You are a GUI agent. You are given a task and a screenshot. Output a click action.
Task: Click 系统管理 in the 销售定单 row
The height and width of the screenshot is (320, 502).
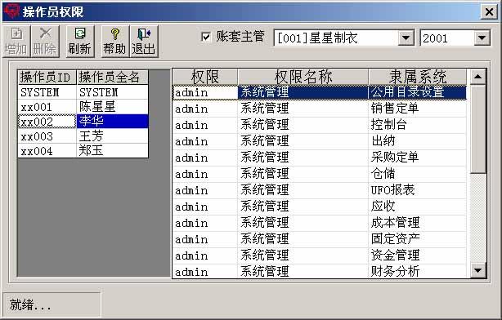click(303, 109)
